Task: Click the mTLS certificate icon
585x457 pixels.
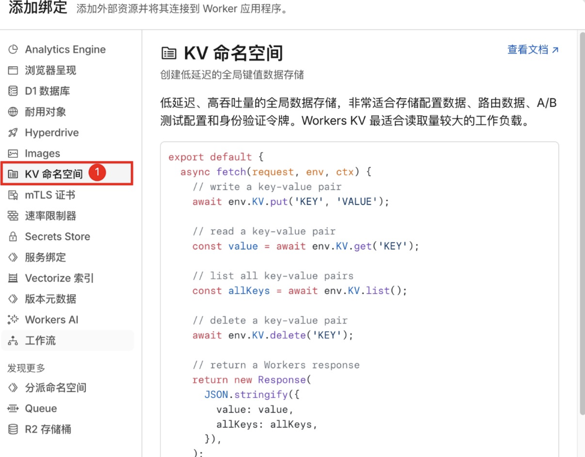Action: tap(13, 195)
